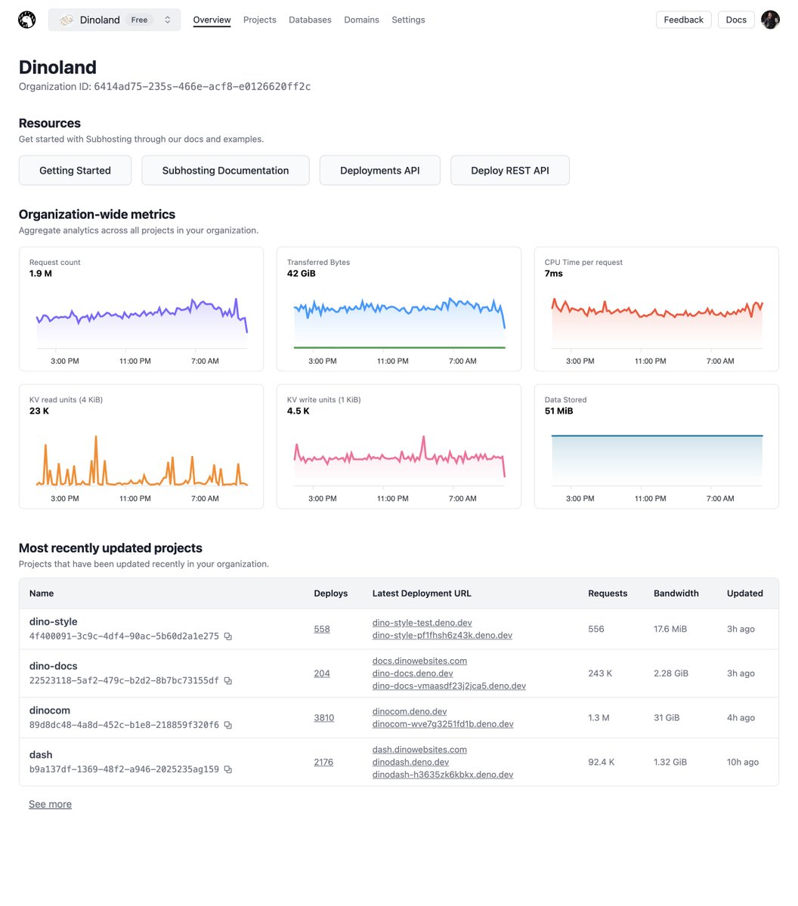Open dino-docs-vmaasdf23j2jca5.deno.dev URL
Viewport: 798px width, 906px height.
click(449, 686)
